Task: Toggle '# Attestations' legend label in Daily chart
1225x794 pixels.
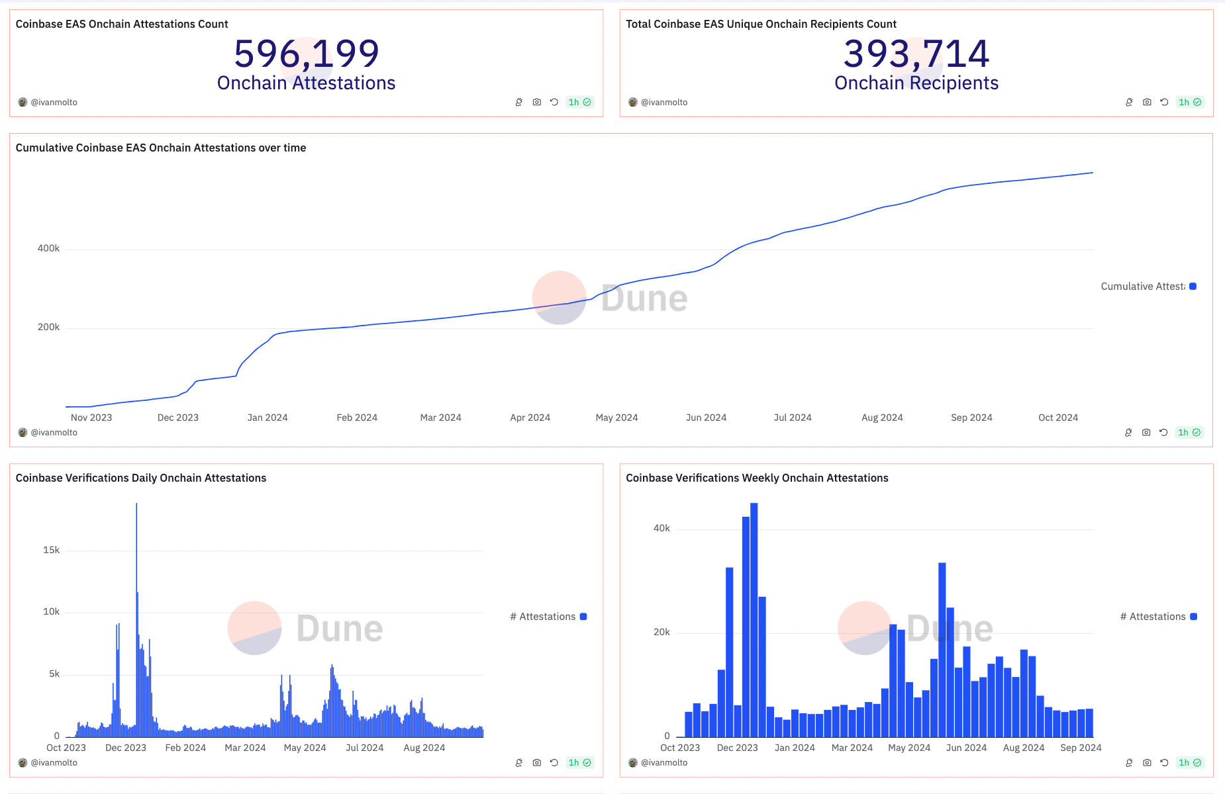Action: (543, 617)
